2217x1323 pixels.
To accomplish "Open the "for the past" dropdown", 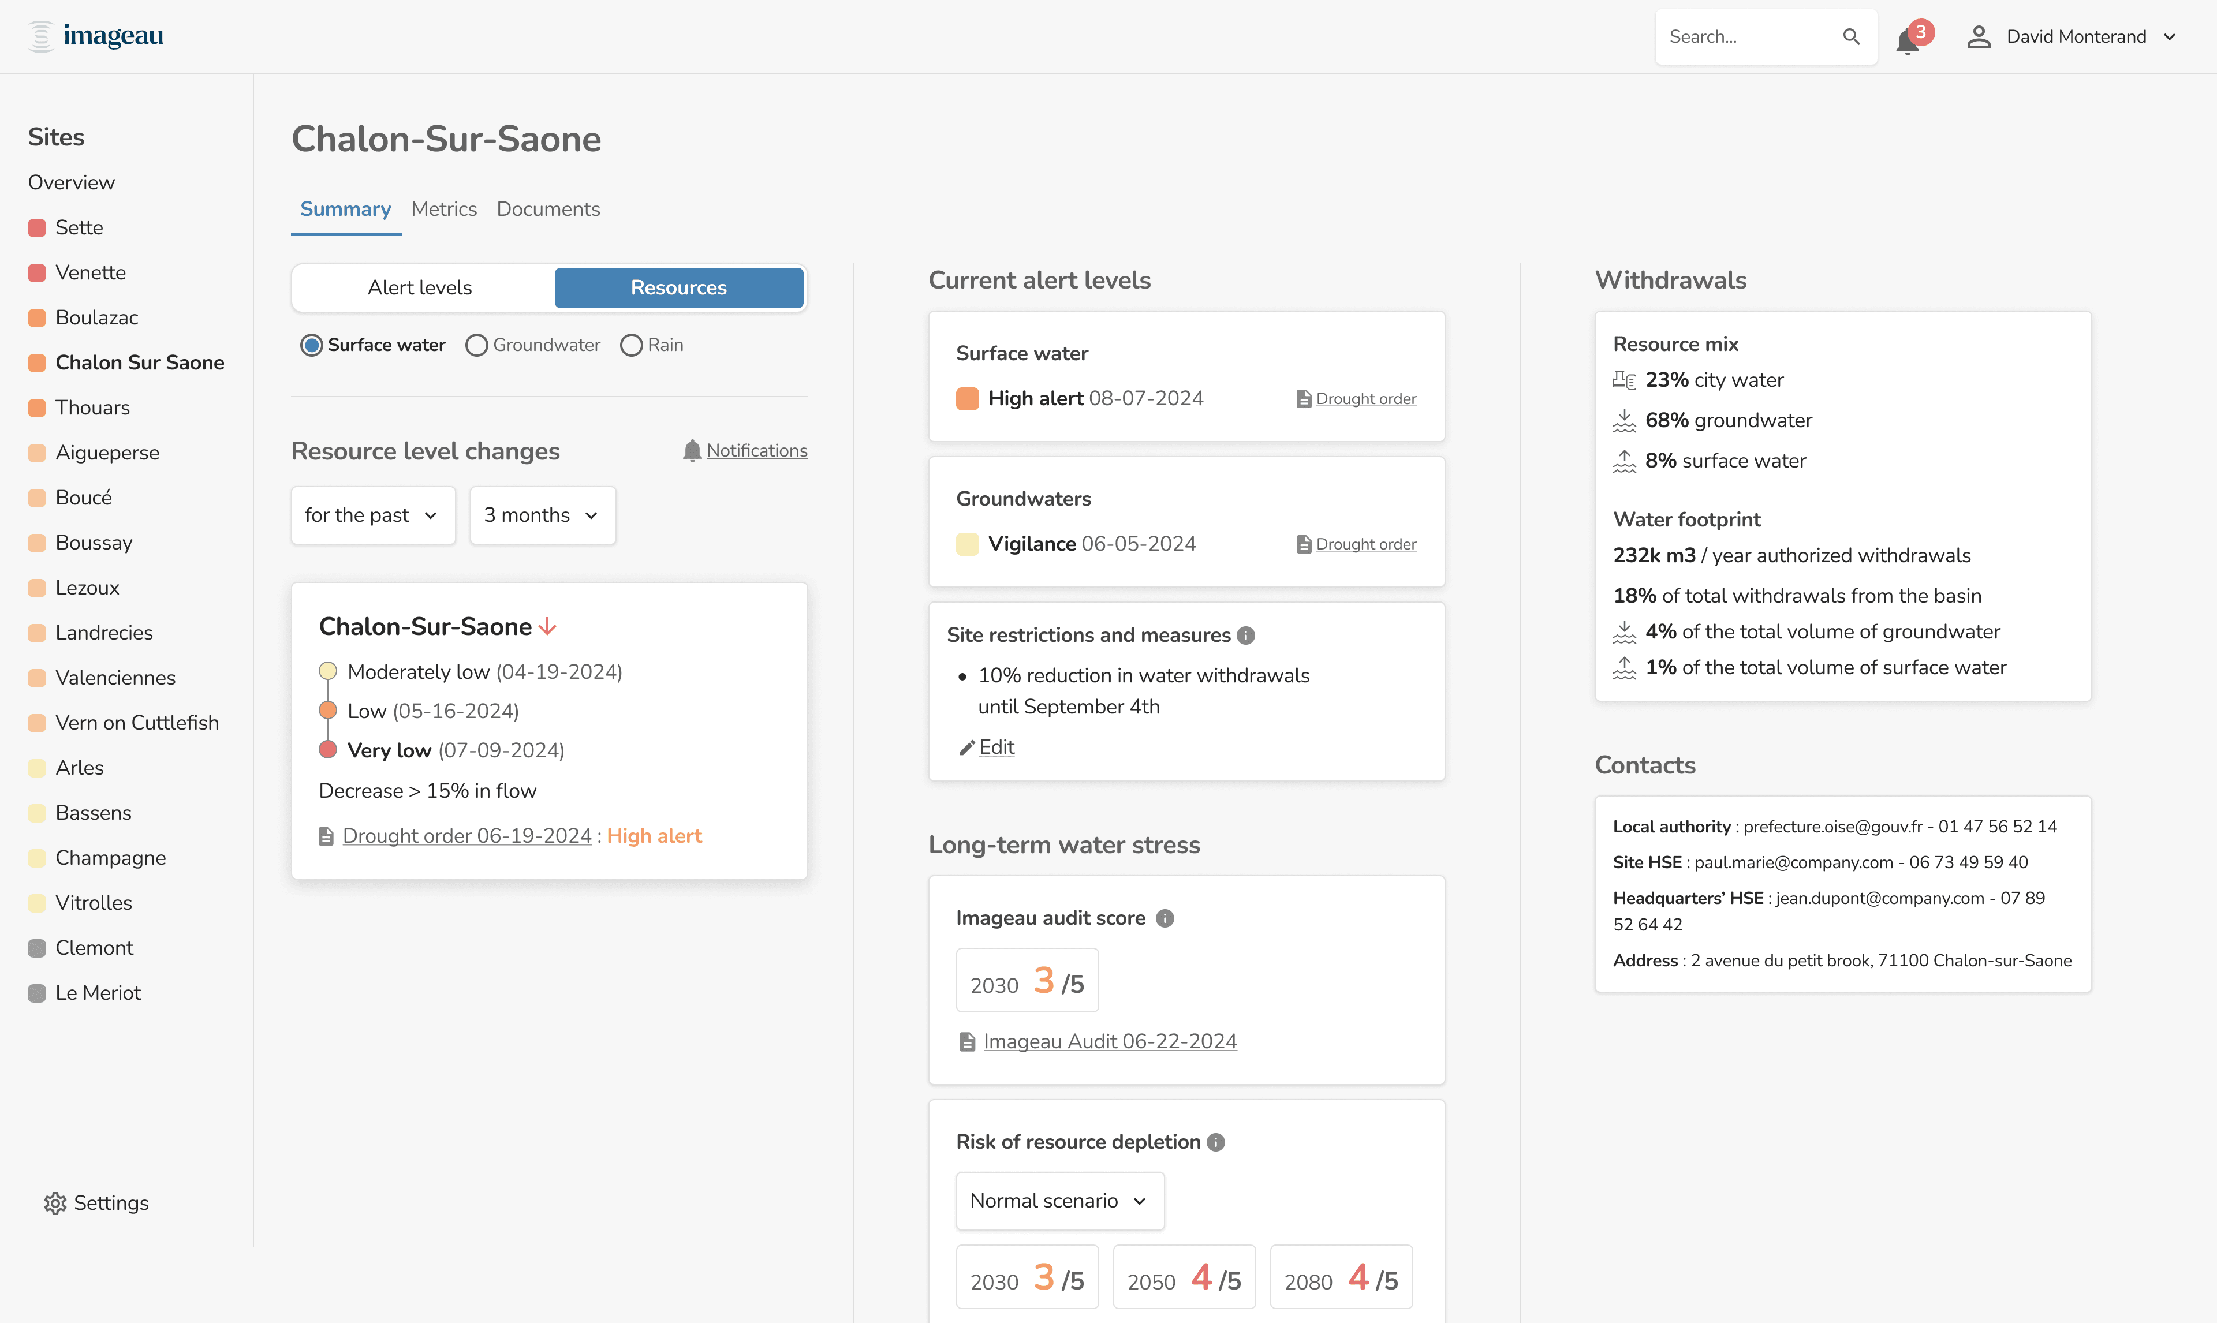I will pyautogui.click(x=372, y=515).
